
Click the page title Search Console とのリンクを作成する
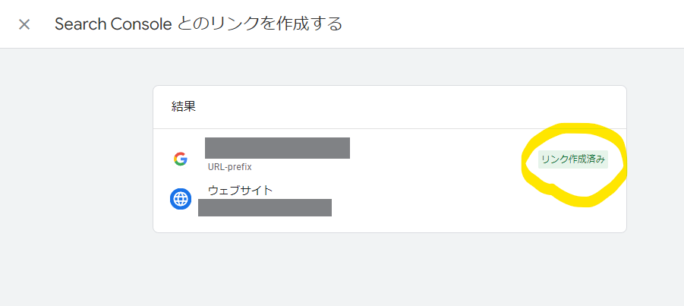click(198, 24)
